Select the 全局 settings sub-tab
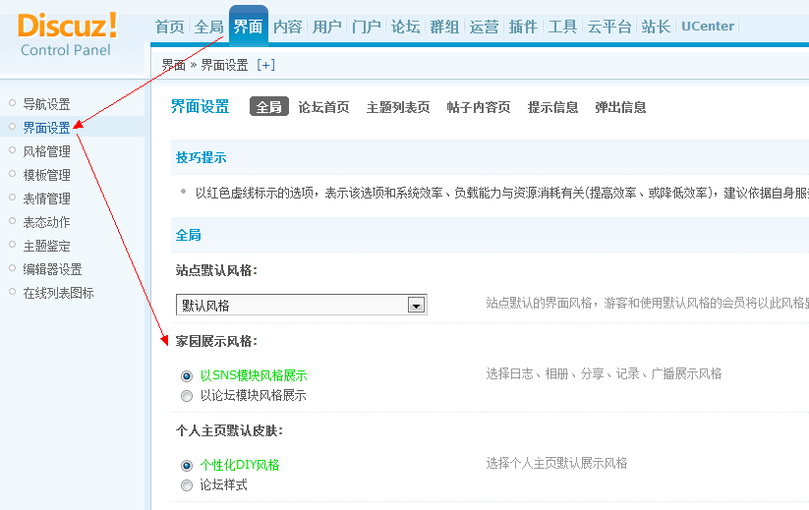809x510 pixels. [268, 107]
